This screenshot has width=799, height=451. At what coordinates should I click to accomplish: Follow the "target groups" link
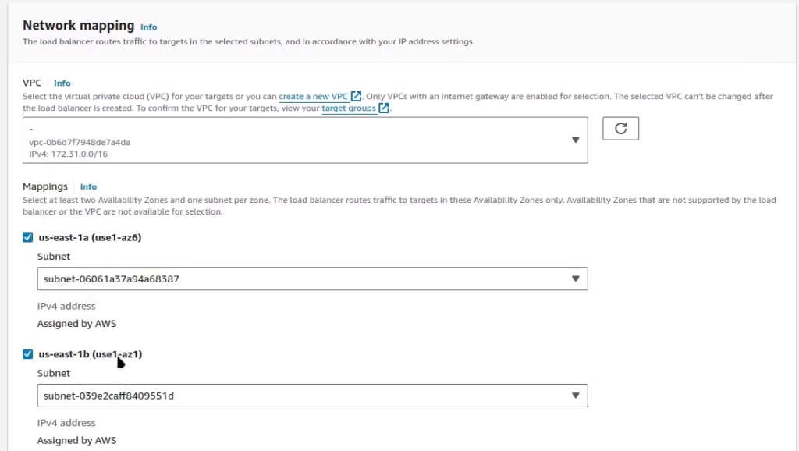pos(349,108)
